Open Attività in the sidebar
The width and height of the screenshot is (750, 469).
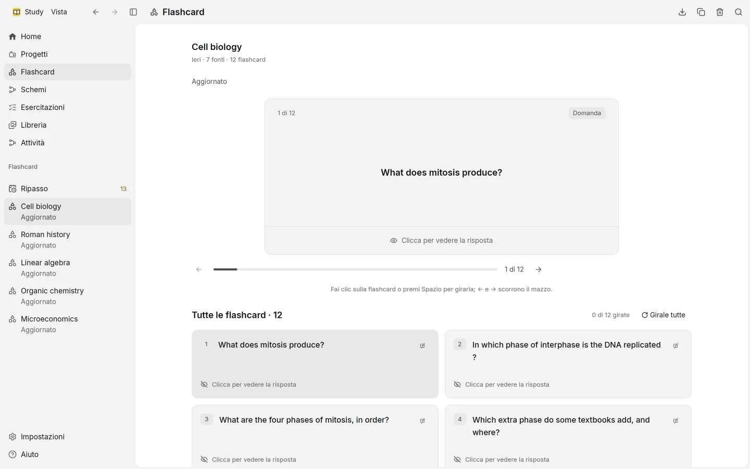(68, 143)
